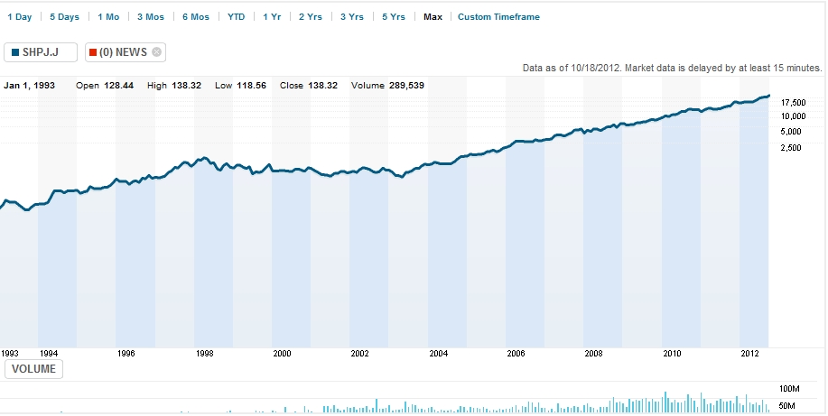View the YTD timeframe
828x416 pixels.
coord(236,17)
